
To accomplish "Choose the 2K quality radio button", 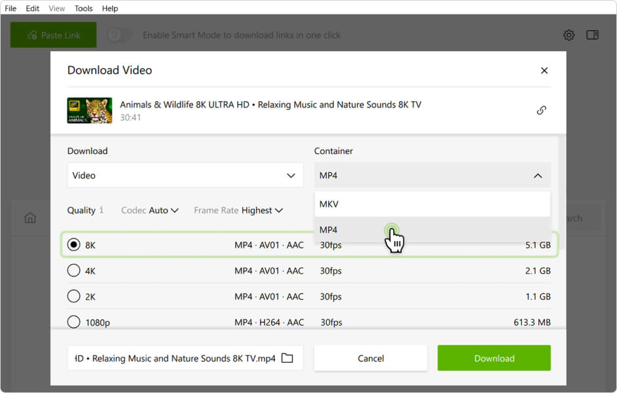I will pyautogui.click(x=74, y=296).
